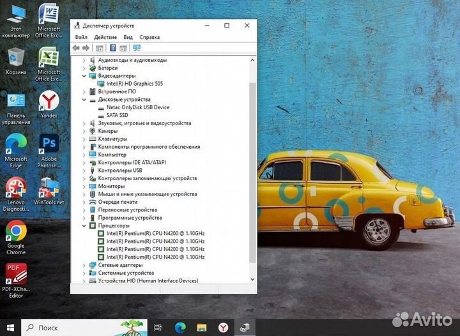Open Панель управления desktop icon
Viewport: 460px width, 336px height.
click(16, 109)
